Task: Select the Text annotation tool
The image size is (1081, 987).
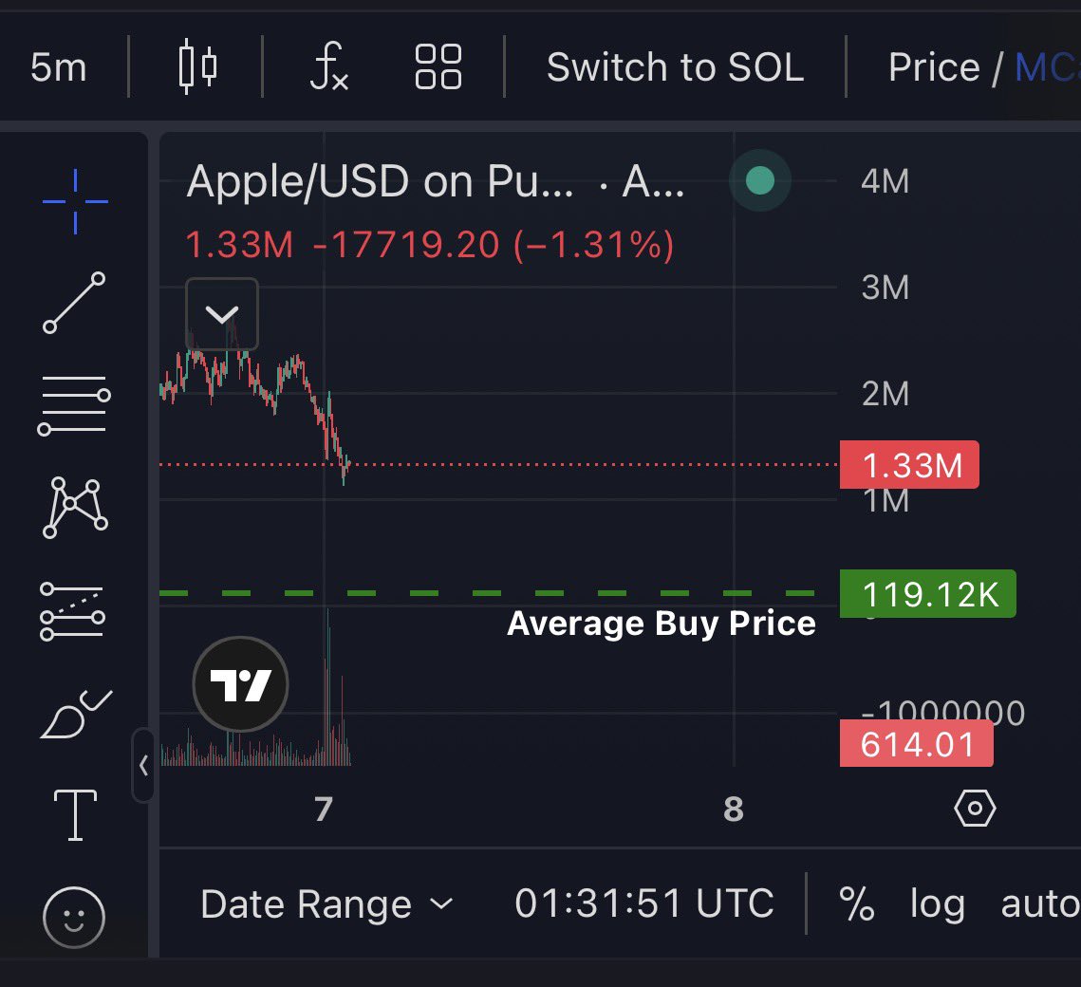Action: click(x=75, y=814)
